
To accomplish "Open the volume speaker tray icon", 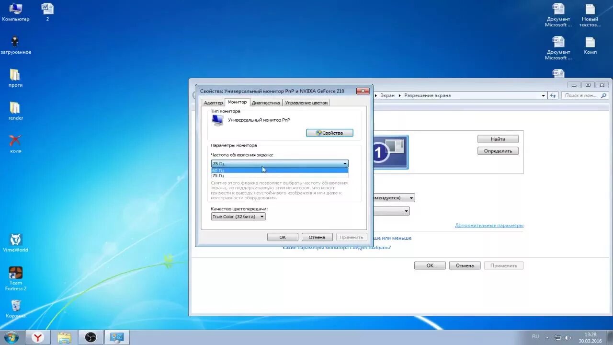I will click(x=568, y=338).
